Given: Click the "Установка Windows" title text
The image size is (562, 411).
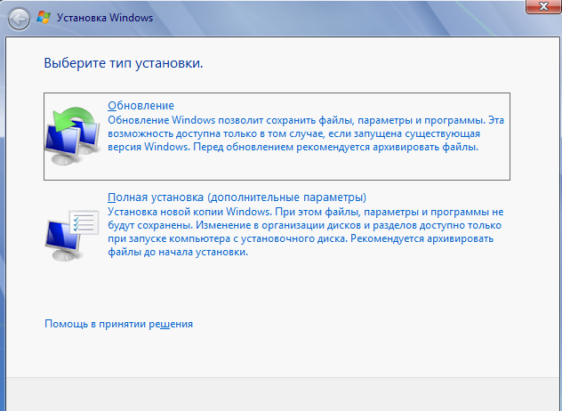Looking at the screenshot, I should 105,18.
